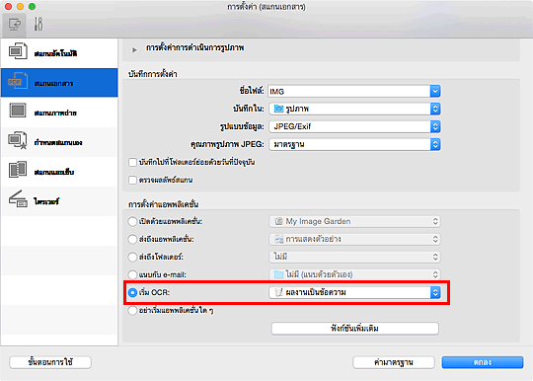Open the e-mail attachment dropdown showing ไม่มี (แนบด้วยตัวเอง)
The width and height of the screenshot is (533, 381).
[x=355, y=274]
